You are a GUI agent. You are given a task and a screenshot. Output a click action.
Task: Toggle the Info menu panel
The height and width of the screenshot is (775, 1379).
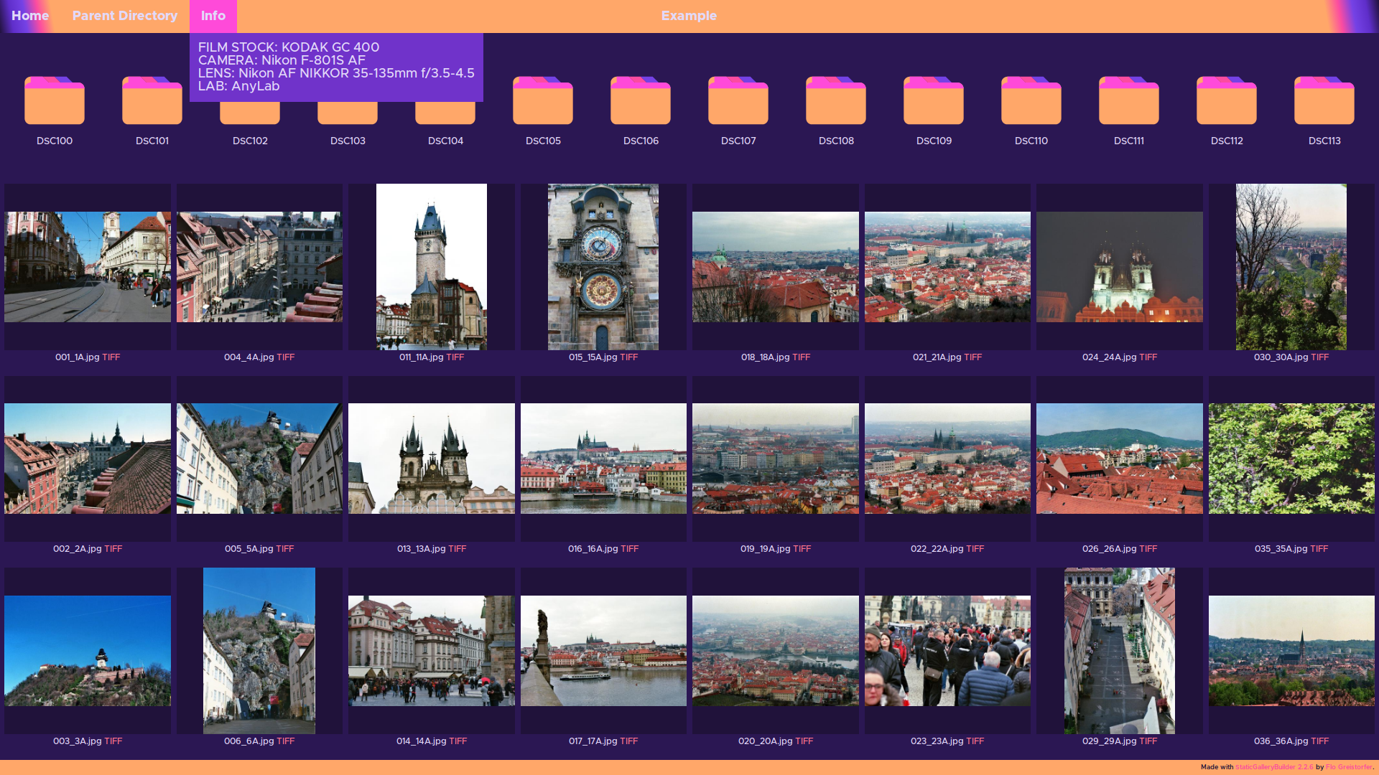click(213, 16)
